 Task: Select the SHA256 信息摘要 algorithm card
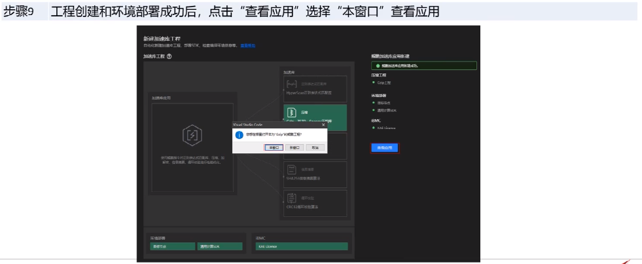pyautogui.click(x=315, y=174)
